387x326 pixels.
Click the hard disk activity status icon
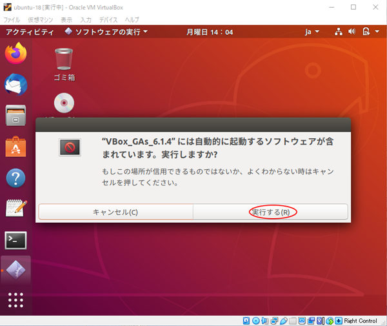coord(246,321)
